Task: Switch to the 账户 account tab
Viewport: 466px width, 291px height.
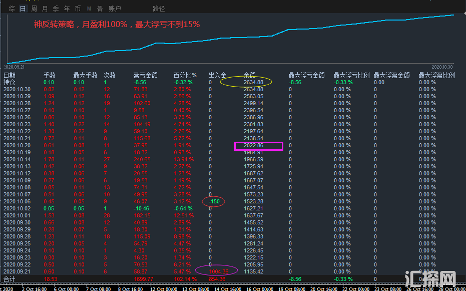Action: (115, 9)
